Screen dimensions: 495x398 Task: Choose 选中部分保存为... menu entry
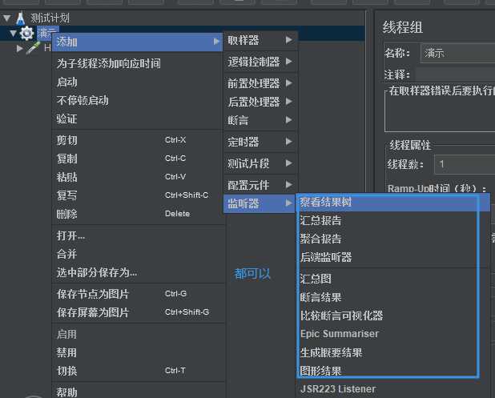point(139,272)
